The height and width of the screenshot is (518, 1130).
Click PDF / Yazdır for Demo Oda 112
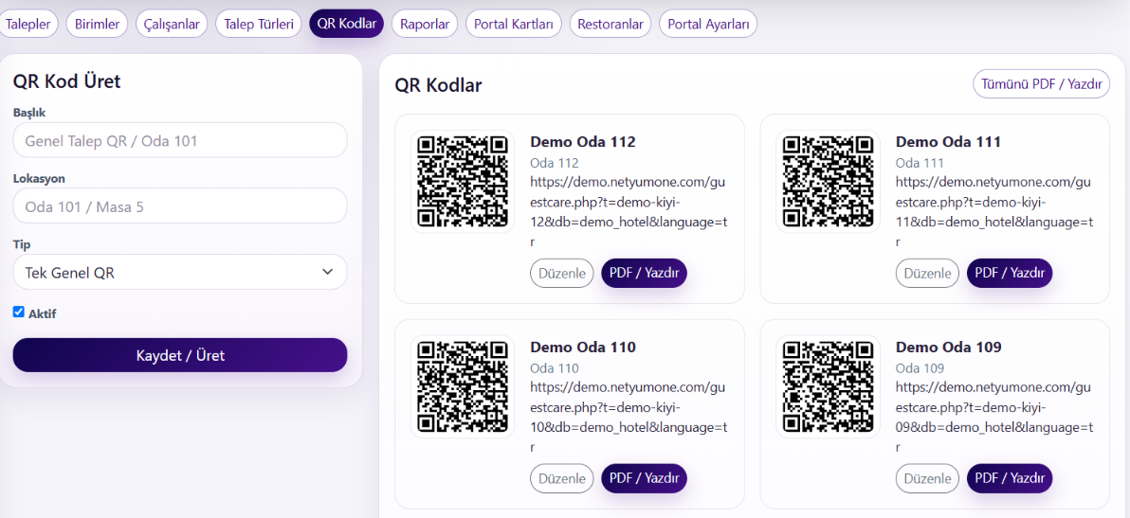click(x=645, y=274)
